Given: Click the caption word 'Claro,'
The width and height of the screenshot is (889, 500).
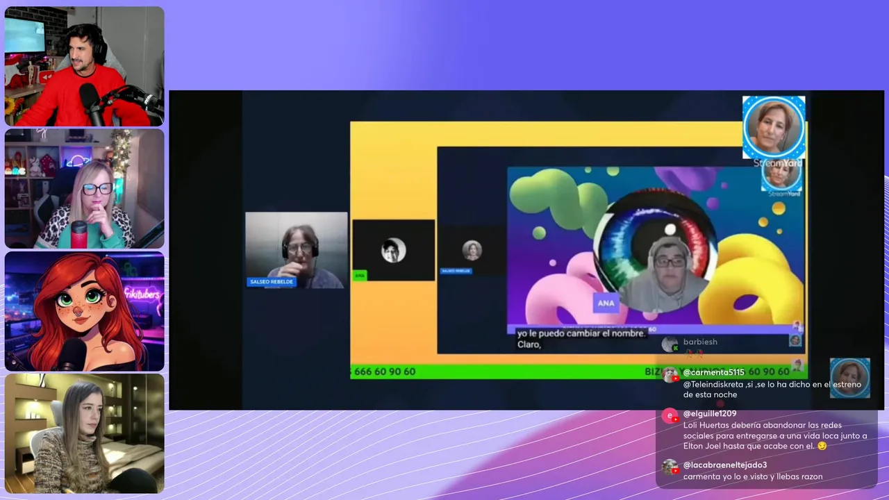Looking at the screenshot, I should (x=529, y=344).
